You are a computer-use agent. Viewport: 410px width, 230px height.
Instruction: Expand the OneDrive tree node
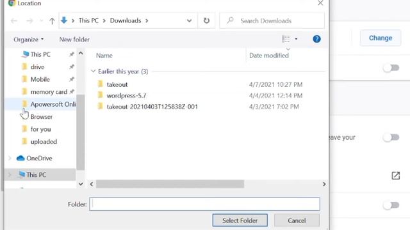[10, 158]
